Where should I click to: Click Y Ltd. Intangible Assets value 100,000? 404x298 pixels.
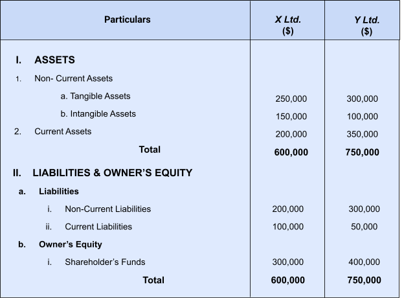point(362,117)
